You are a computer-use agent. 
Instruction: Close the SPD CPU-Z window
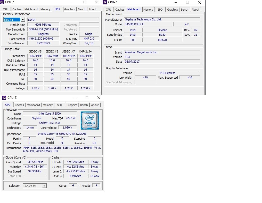coord(96,2)
